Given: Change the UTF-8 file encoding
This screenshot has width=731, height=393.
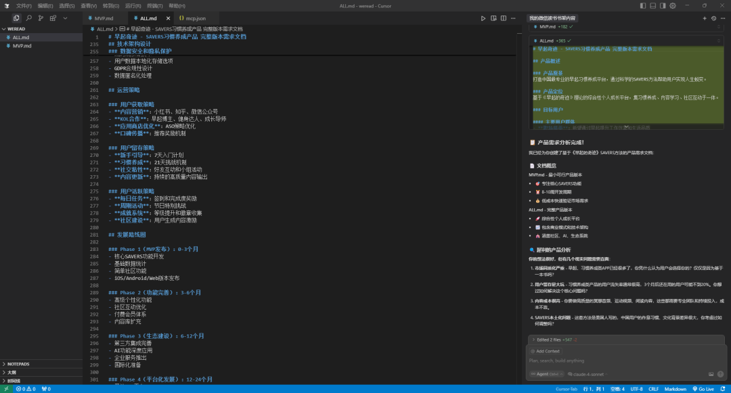Looking at the screenshot, I should pyautogui.click(x=636, y=389).
